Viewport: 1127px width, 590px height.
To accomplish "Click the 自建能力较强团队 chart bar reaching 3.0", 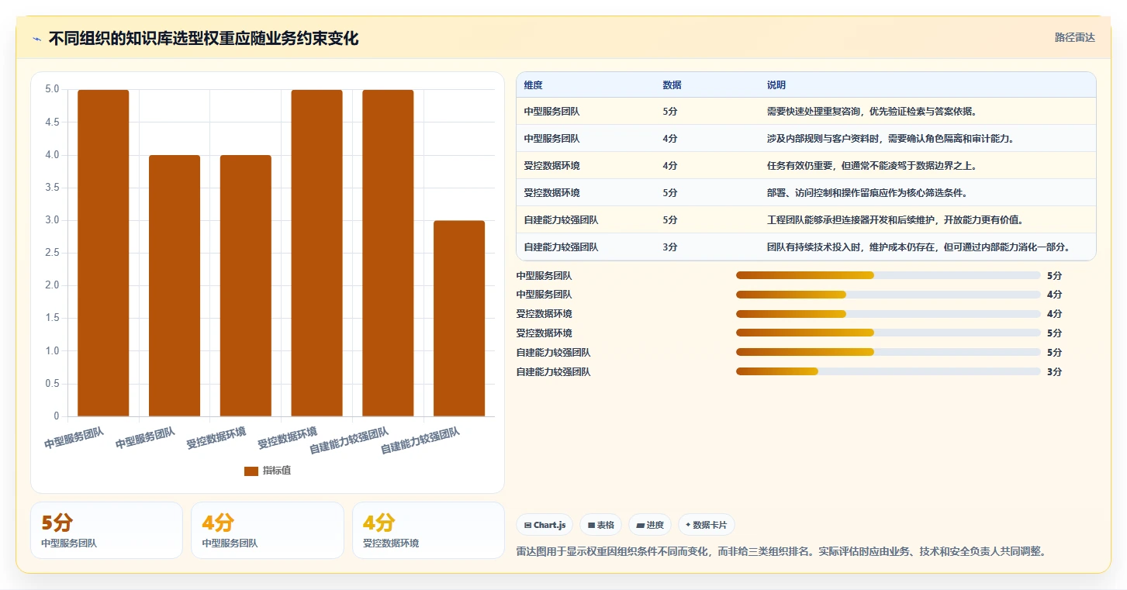I will click(x=459, y=319).
